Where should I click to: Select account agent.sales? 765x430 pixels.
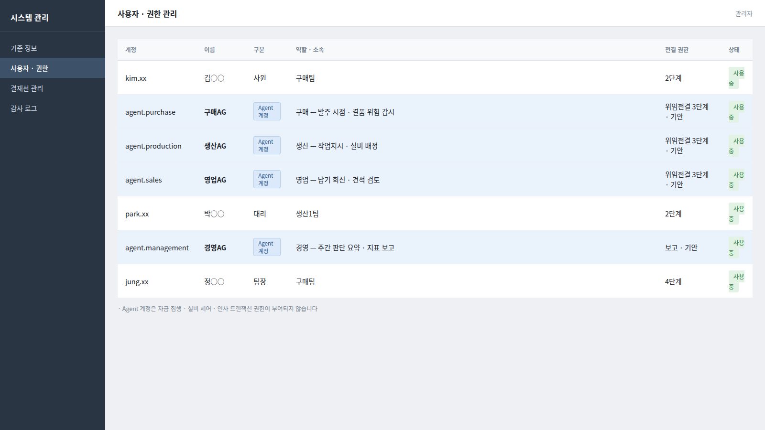[x=143, y=180]
